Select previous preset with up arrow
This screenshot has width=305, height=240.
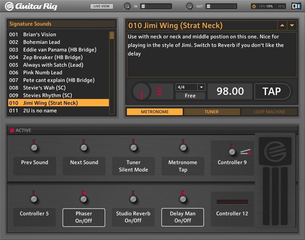point(282,25)
